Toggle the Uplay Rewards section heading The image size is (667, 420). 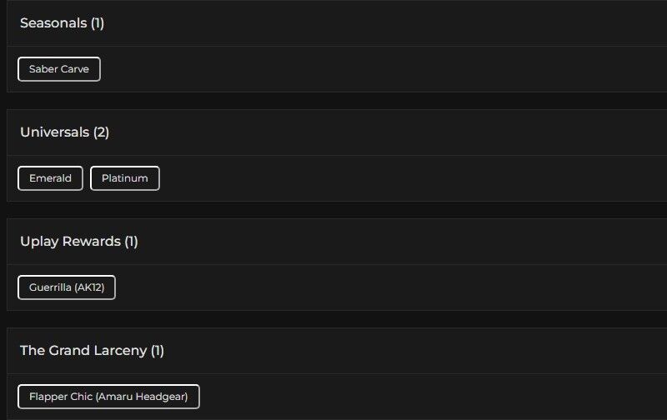point(70,242)
